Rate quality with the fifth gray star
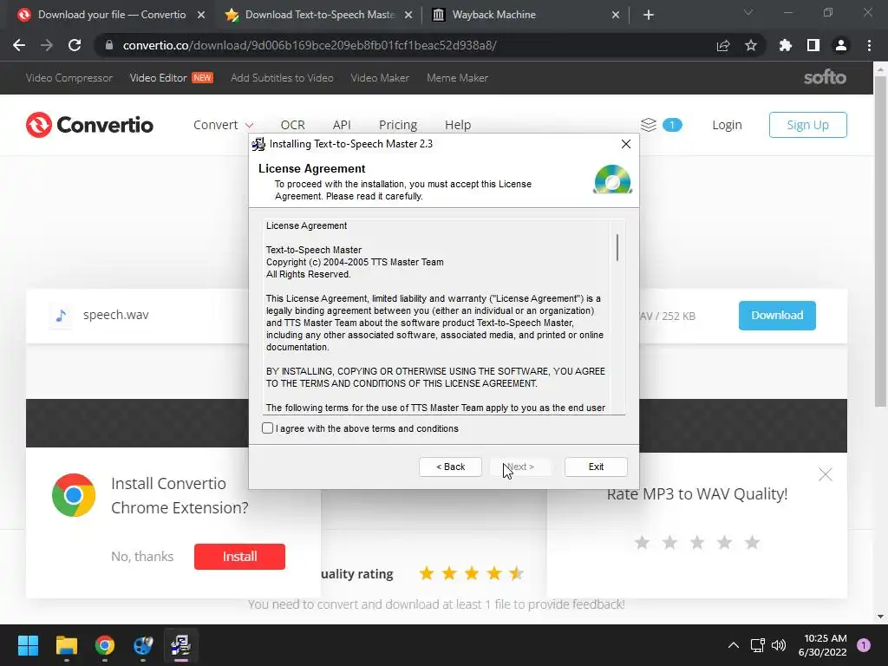The image size is (888, 666). coord(752,543)
